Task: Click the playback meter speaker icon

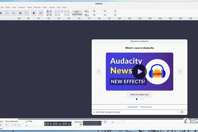Action: click(x=86, y=15)
